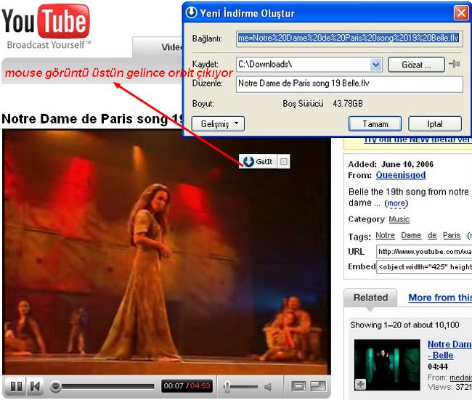Click the video time display 00:07 / 04:53

[187, 386]
